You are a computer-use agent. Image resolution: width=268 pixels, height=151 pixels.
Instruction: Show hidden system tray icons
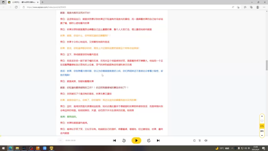point(232,148)
